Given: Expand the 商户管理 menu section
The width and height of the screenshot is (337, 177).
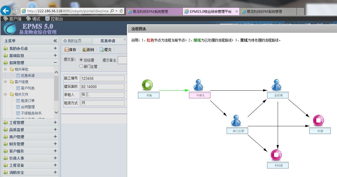Looking at the screenshot, I should tap(55, 137).
